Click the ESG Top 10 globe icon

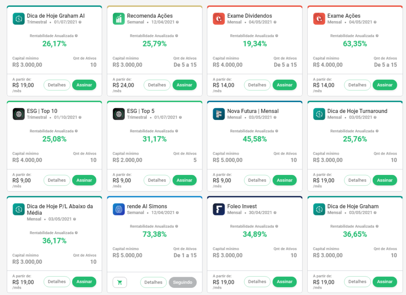click(x=19, y=114)
